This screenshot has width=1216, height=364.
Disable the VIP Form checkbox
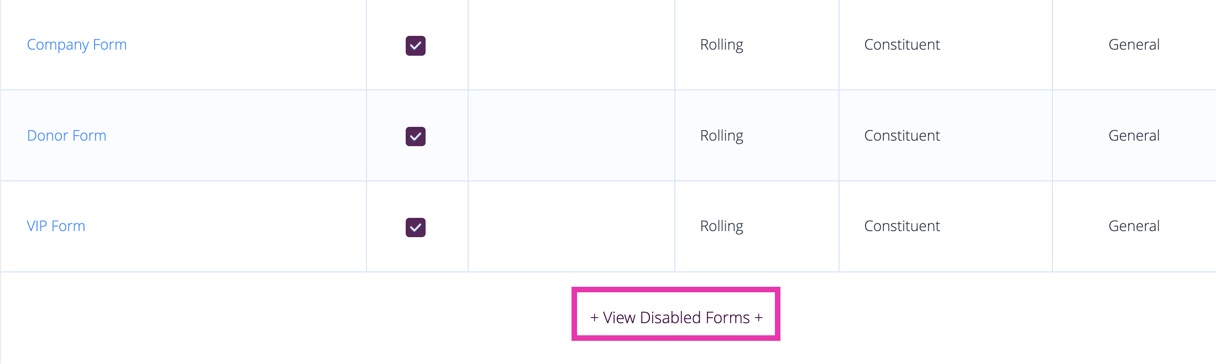(416, 227)
